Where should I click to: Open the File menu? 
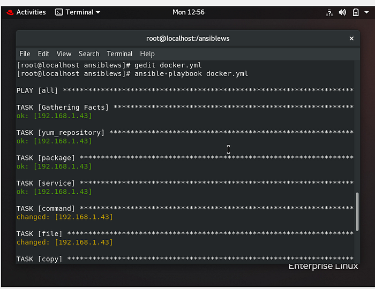(x=25, y=54)
